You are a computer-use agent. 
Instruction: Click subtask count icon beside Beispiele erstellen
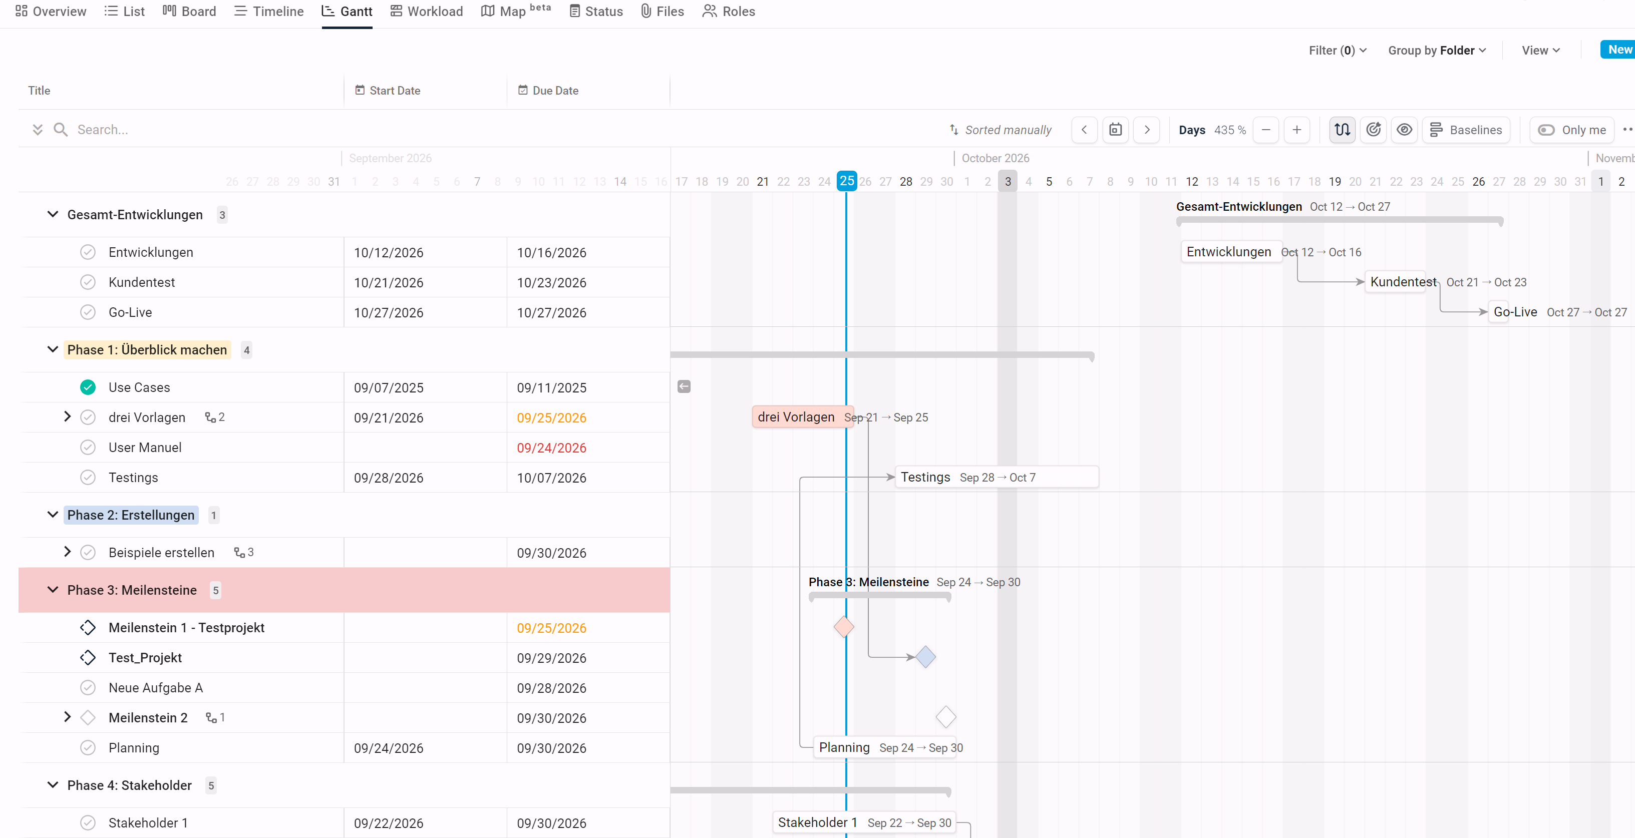tap(244, 553)
